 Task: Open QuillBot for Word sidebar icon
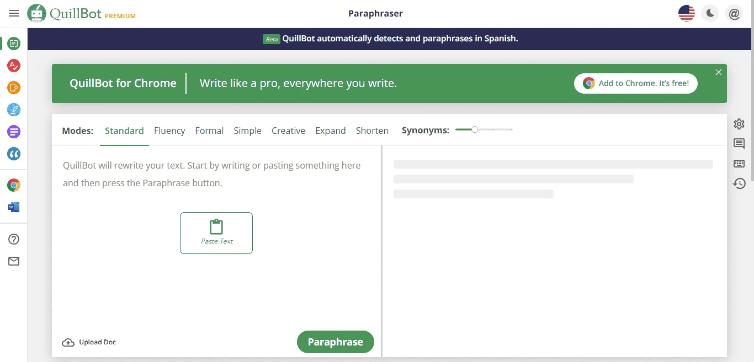[x=14, y=207]
